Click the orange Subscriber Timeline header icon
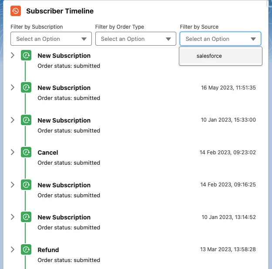272x269 pixels. point(16,11)
